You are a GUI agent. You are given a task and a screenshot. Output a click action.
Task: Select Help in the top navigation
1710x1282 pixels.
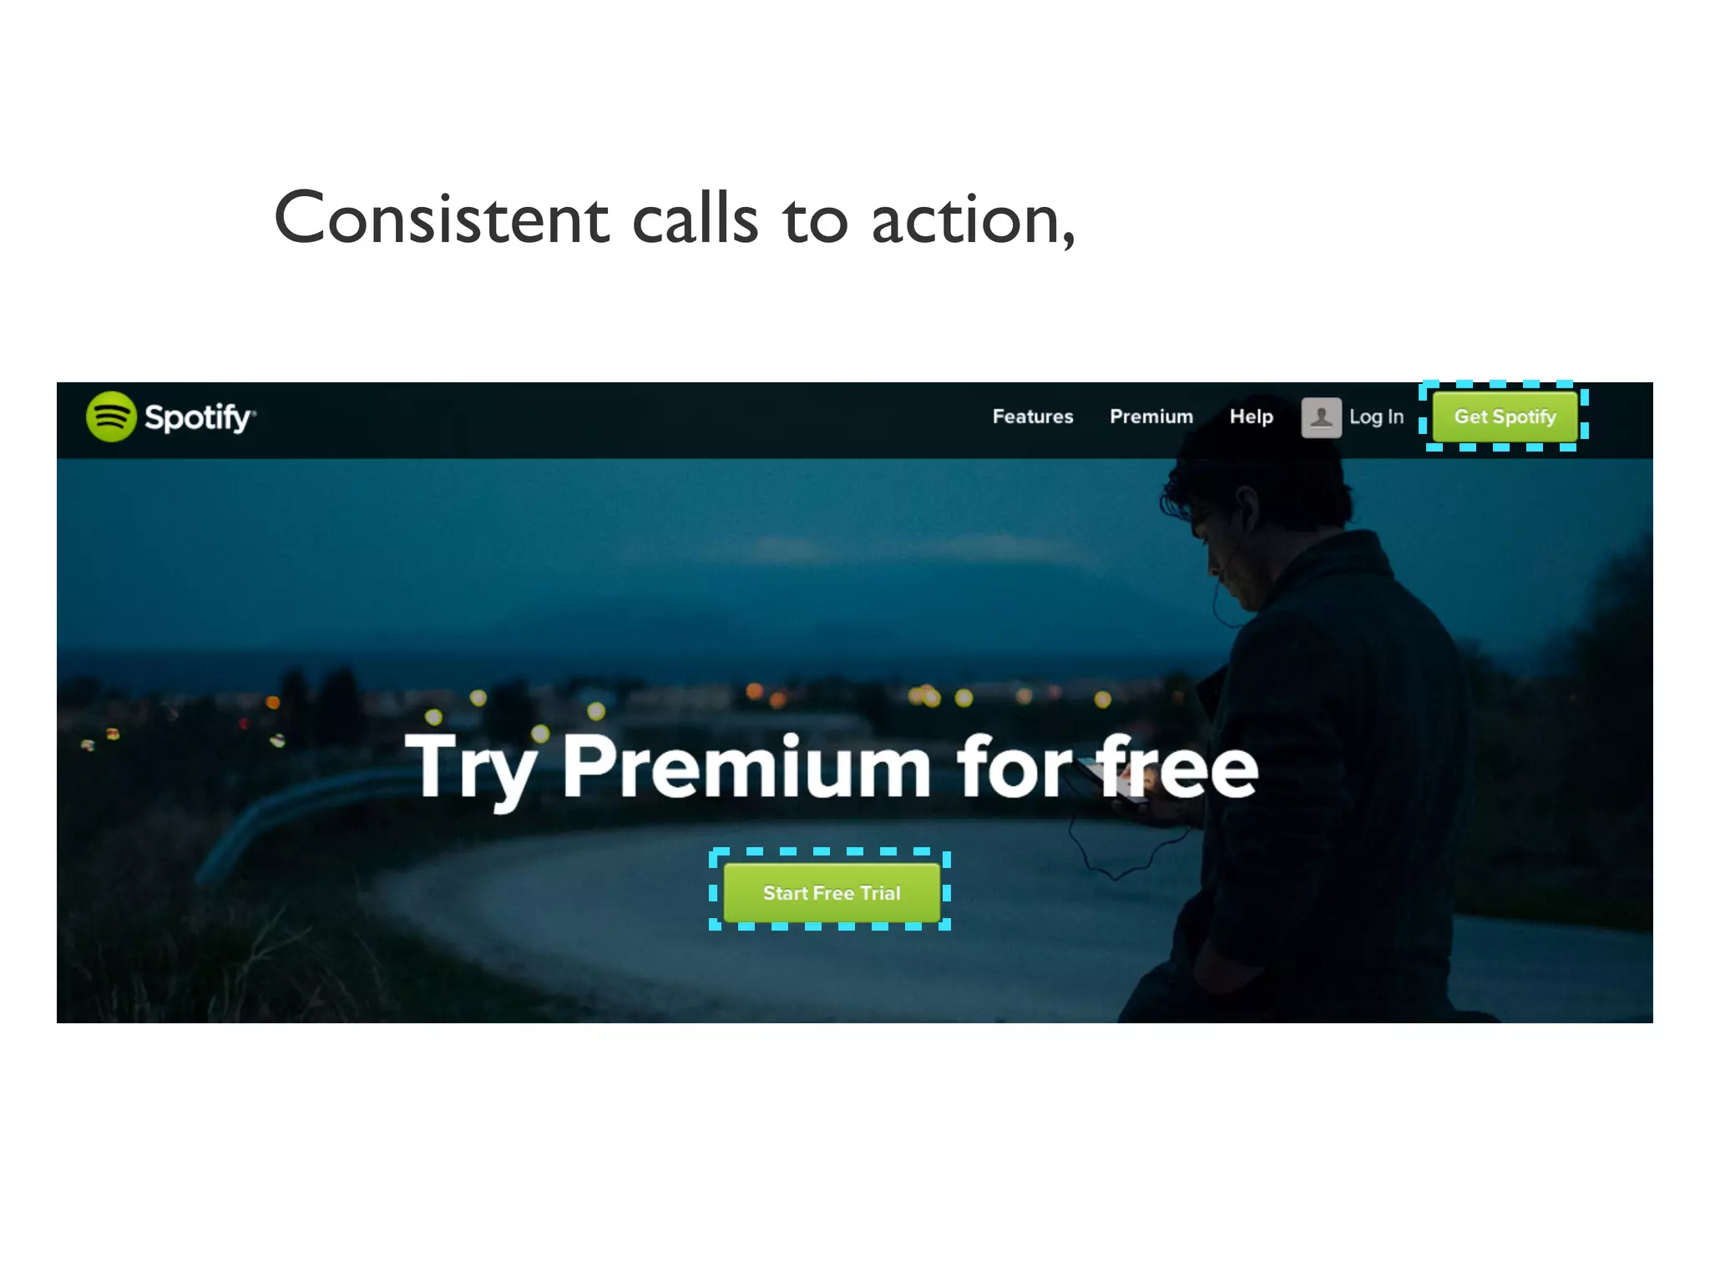(1251, 416)
